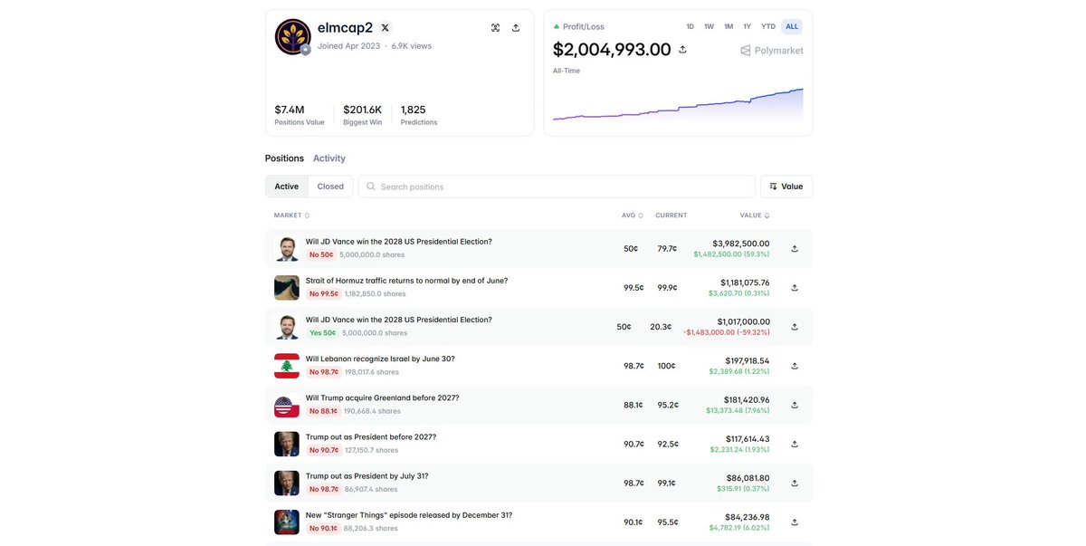Click the 'No 99.5¢' position badge

point(324,294)
